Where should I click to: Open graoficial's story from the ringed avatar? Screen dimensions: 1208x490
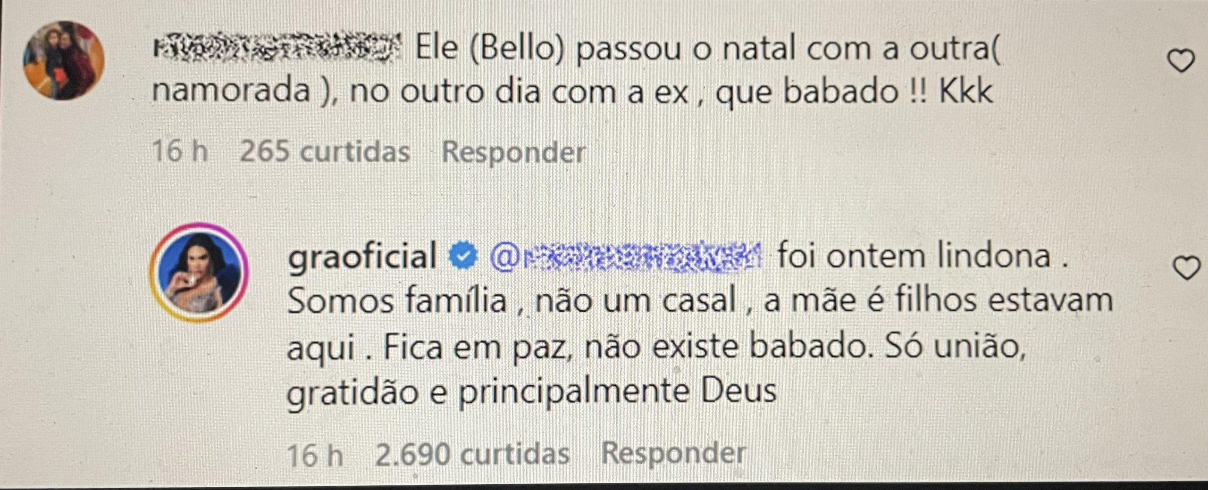tap(199, 273)
